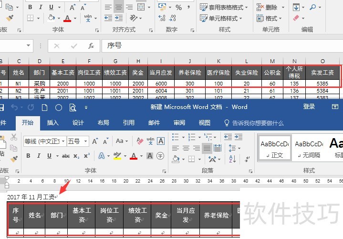
Task: Select Excel cell containing 5385
Action: 322,84
